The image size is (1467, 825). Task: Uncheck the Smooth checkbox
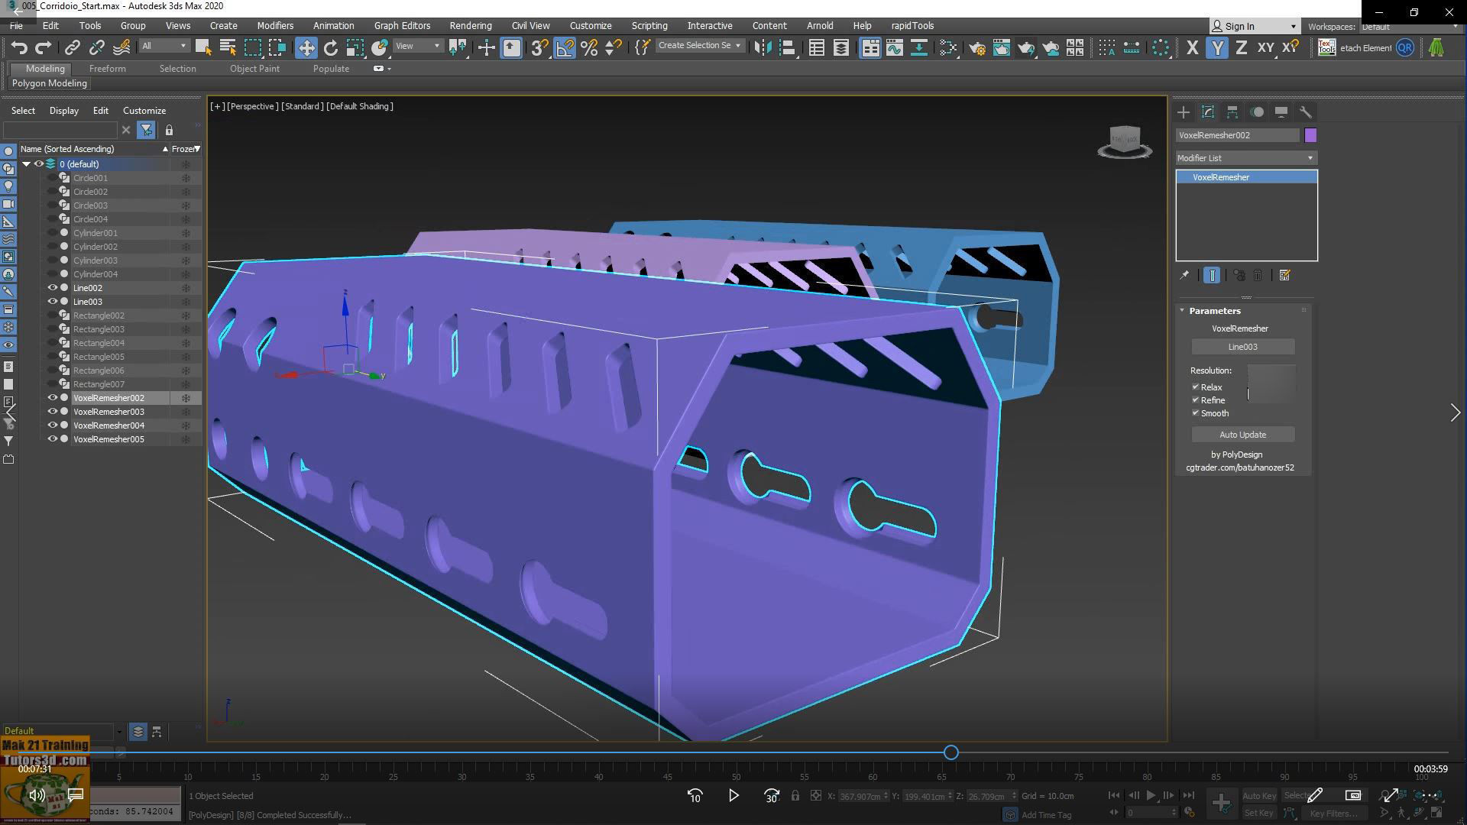(1196, 413)
